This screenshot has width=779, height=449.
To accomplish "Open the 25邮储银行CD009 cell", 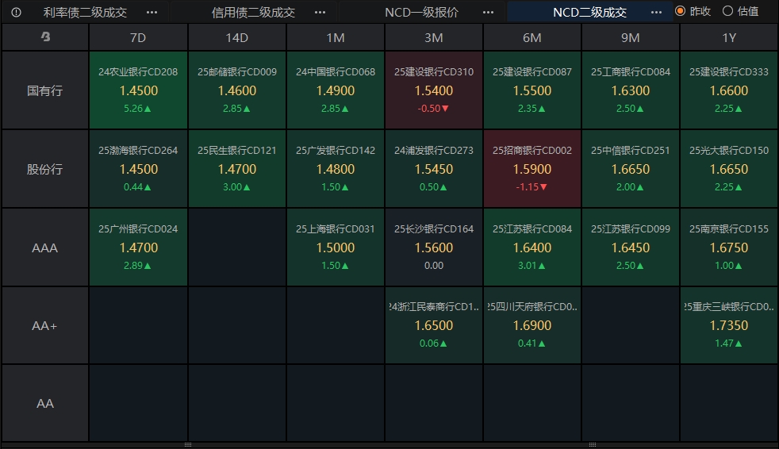I will (x=237, y=90).
